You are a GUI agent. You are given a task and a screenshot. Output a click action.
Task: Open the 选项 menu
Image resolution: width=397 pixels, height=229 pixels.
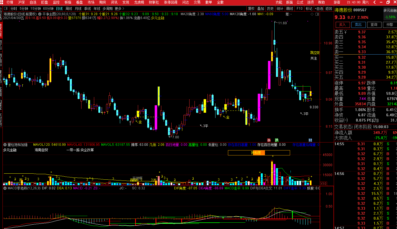point(311,2)
